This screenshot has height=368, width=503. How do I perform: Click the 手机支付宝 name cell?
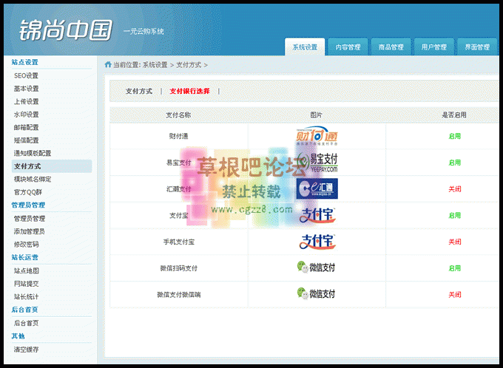pos(178,242)
